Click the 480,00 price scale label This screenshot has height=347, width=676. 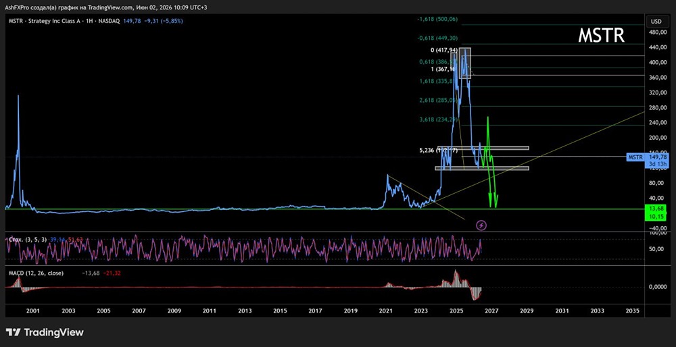(656, 32)
